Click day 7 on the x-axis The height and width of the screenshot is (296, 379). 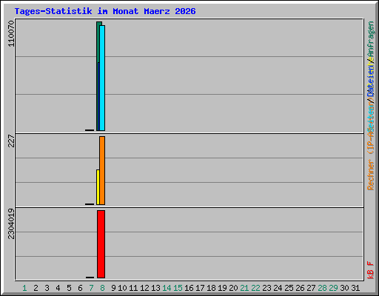(x=91, y=288)
